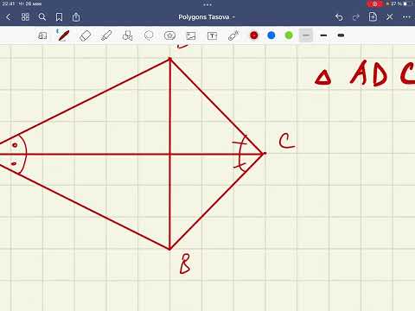Select the Image insert tool
The height and width of the screenshot is (311, 415).
pos(191,35)
